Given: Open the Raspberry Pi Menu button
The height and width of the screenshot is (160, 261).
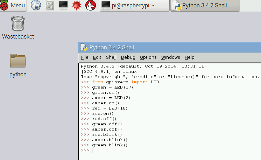Looking at the screenshot, I should [x=13, y=6].
